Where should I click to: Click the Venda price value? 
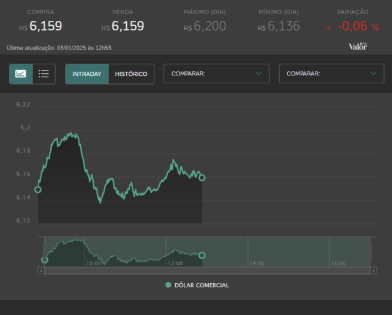click(128, 26)
